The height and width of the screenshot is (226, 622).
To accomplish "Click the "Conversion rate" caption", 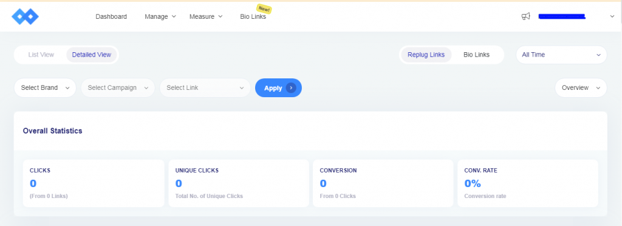I will (x=485, y=196).
